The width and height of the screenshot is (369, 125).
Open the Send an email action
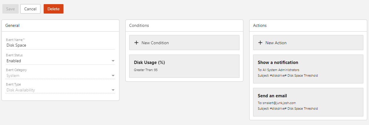[308, 102]
